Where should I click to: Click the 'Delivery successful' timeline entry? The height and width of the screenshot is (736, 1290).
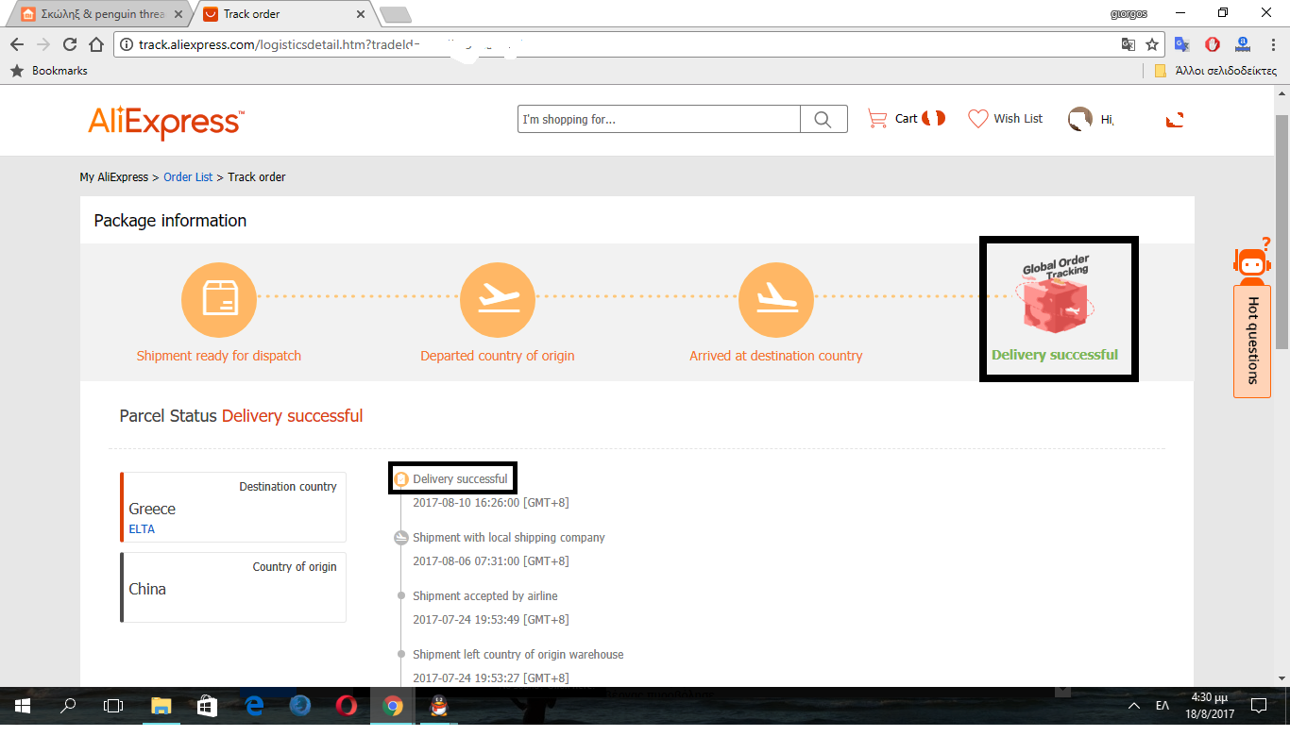[460, 479]
